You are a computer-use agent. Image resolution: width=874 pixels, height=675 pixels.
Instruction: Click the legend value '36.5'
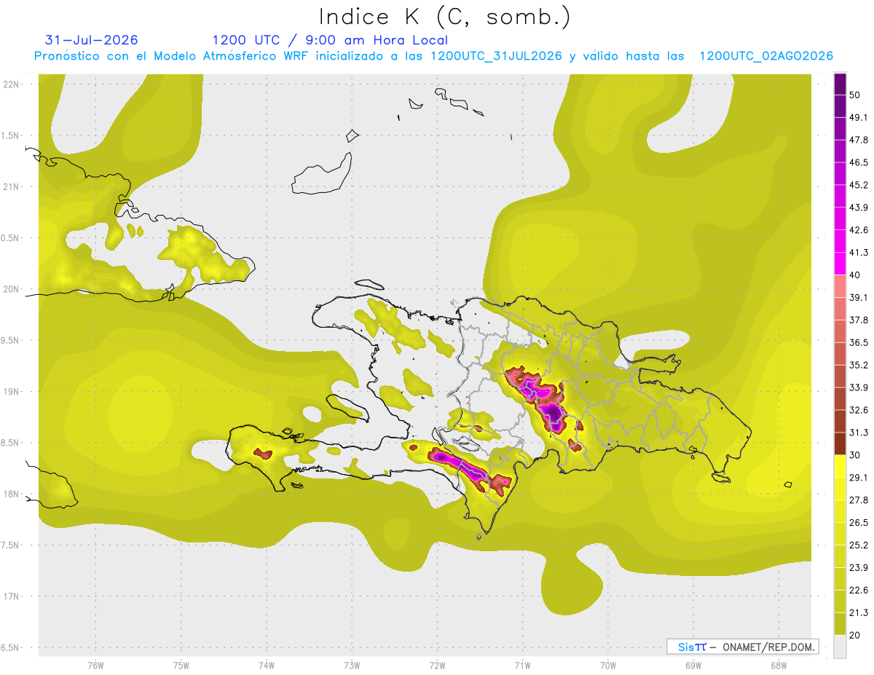[x=857, y=342]
